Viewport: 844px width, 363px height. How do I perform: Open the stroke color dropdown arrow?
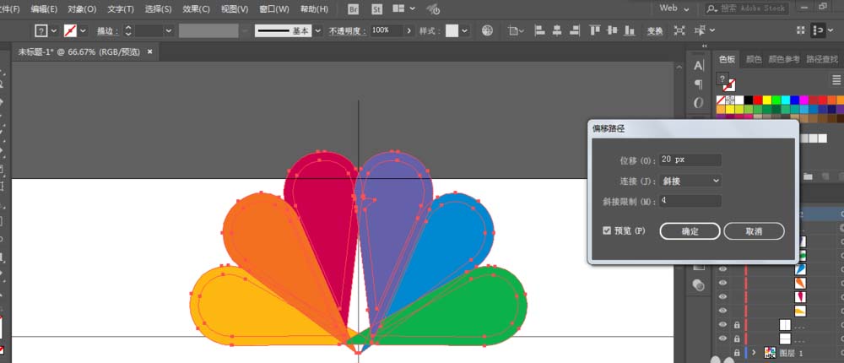pyautogui.click(x=83, y=30)
